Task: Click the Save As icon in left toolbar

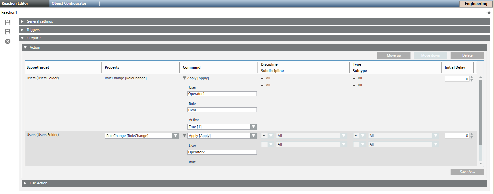Action: (x=7, y=32)
